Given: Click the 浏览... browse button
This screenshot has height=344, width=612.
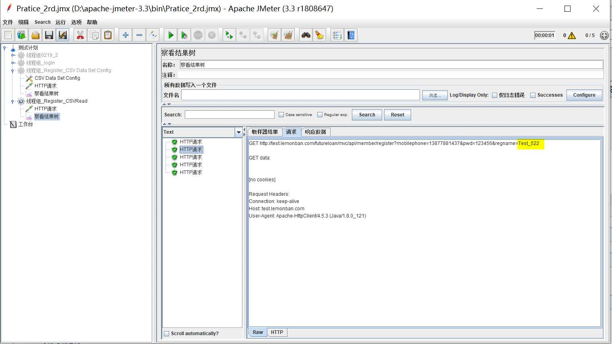Looking at the screenshot, I should 435,95.
